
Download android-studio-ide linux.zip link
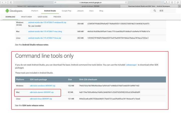pyautogui.click(x=44, y=38)
